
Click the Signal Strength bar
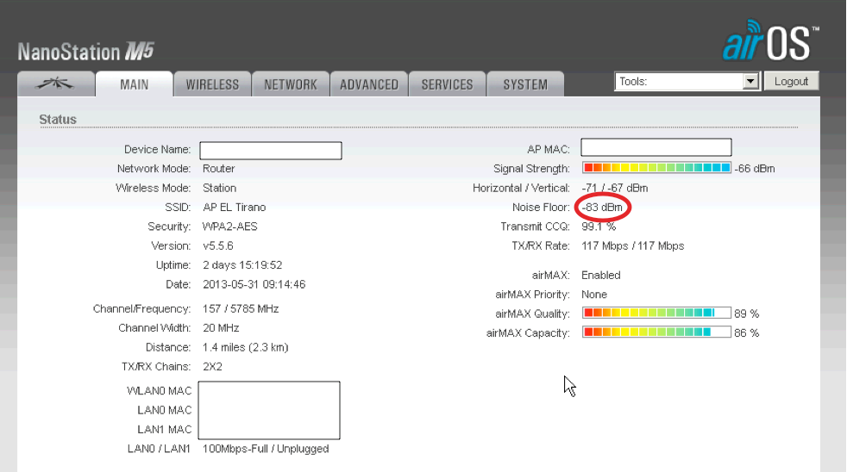[656, 168]
